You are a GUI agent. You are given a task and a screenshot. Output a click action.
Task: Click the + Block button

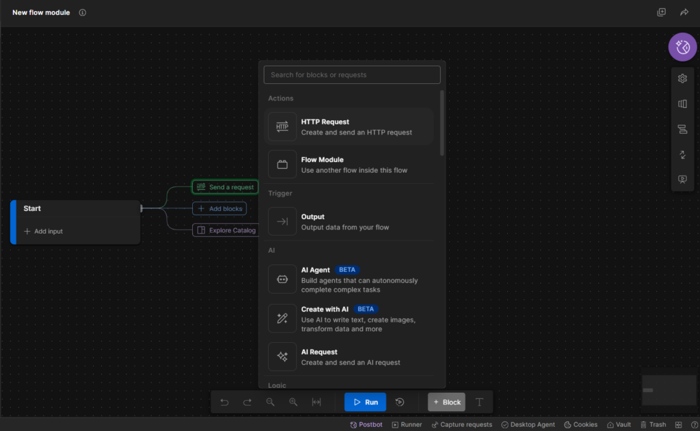coord(446,402)
